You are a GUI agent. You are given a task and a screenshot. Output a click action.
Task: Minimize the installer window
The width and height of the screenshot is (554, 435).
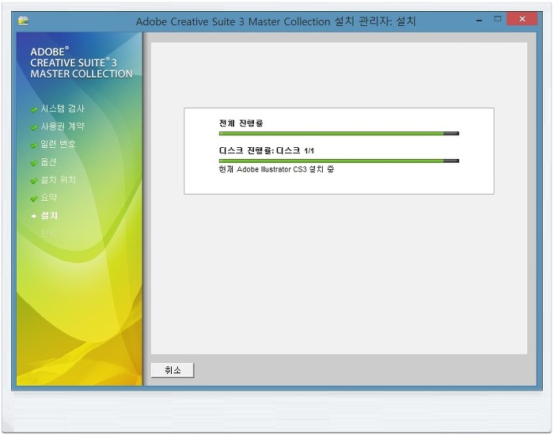[479, 21]
